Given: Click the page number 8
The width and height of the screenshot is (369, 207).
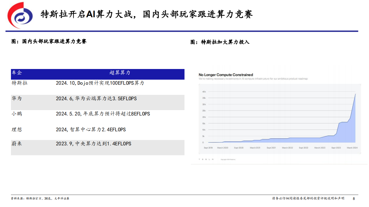Looking at the screenshot, I should point(354,198).
